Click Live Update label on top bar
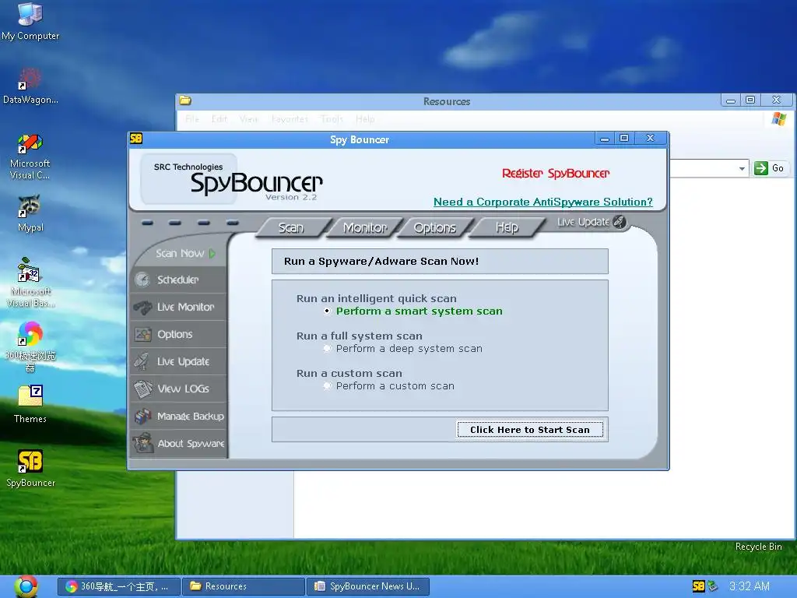The height and width of the screenshot is (598, 797). [x=583, y=222]
